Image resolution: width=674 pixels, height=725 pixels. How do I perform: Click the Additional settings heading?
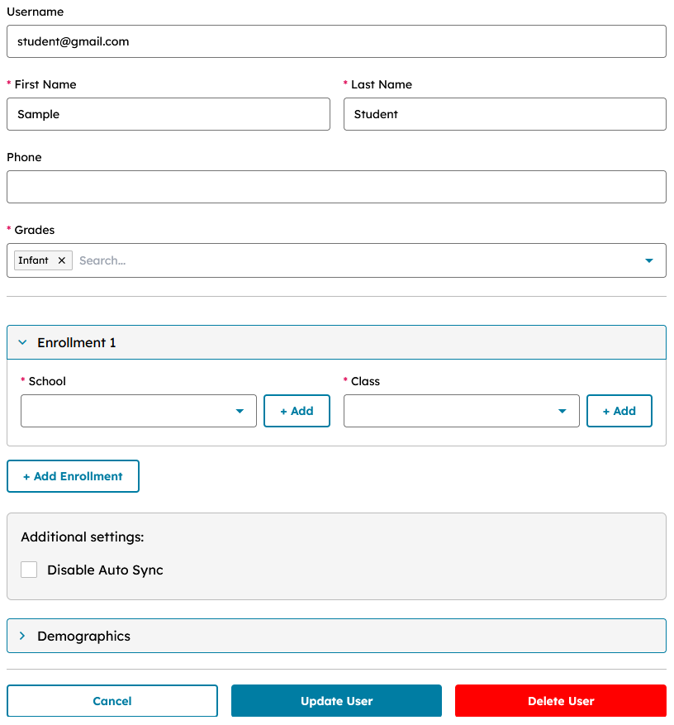83,537
